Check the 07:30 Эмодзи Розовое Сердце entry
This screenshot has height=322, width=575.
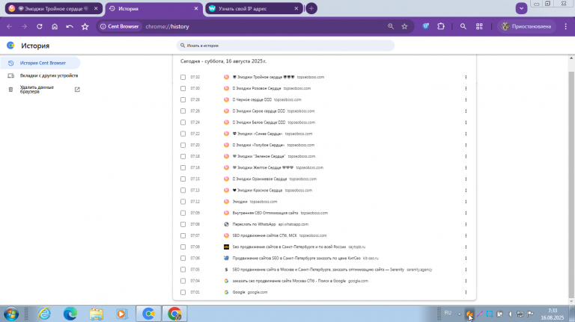coord(183,89)
